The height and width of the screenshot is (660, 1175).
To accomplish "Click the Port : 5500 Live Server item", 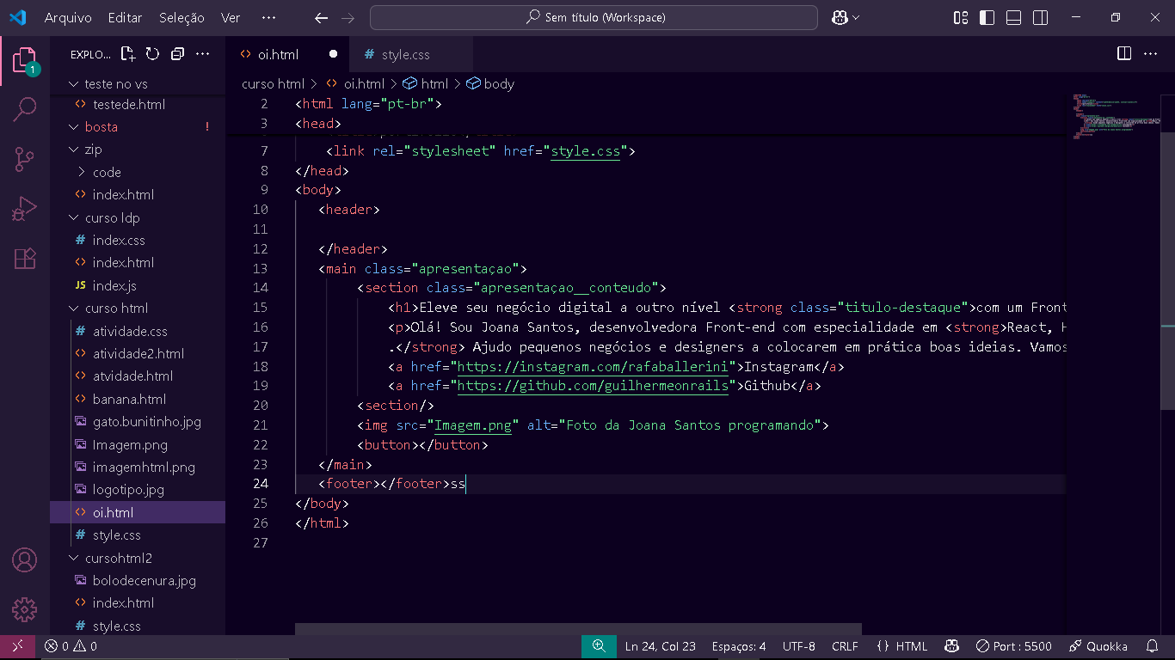I will pyautogui.click(x=1013, y=646).
